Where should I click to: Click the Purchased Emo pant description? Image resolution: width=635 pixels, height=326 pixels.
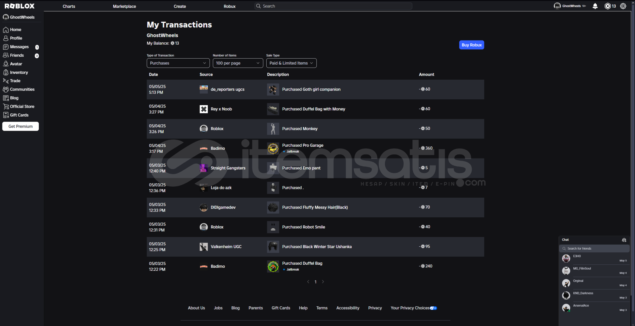[301, 168]
